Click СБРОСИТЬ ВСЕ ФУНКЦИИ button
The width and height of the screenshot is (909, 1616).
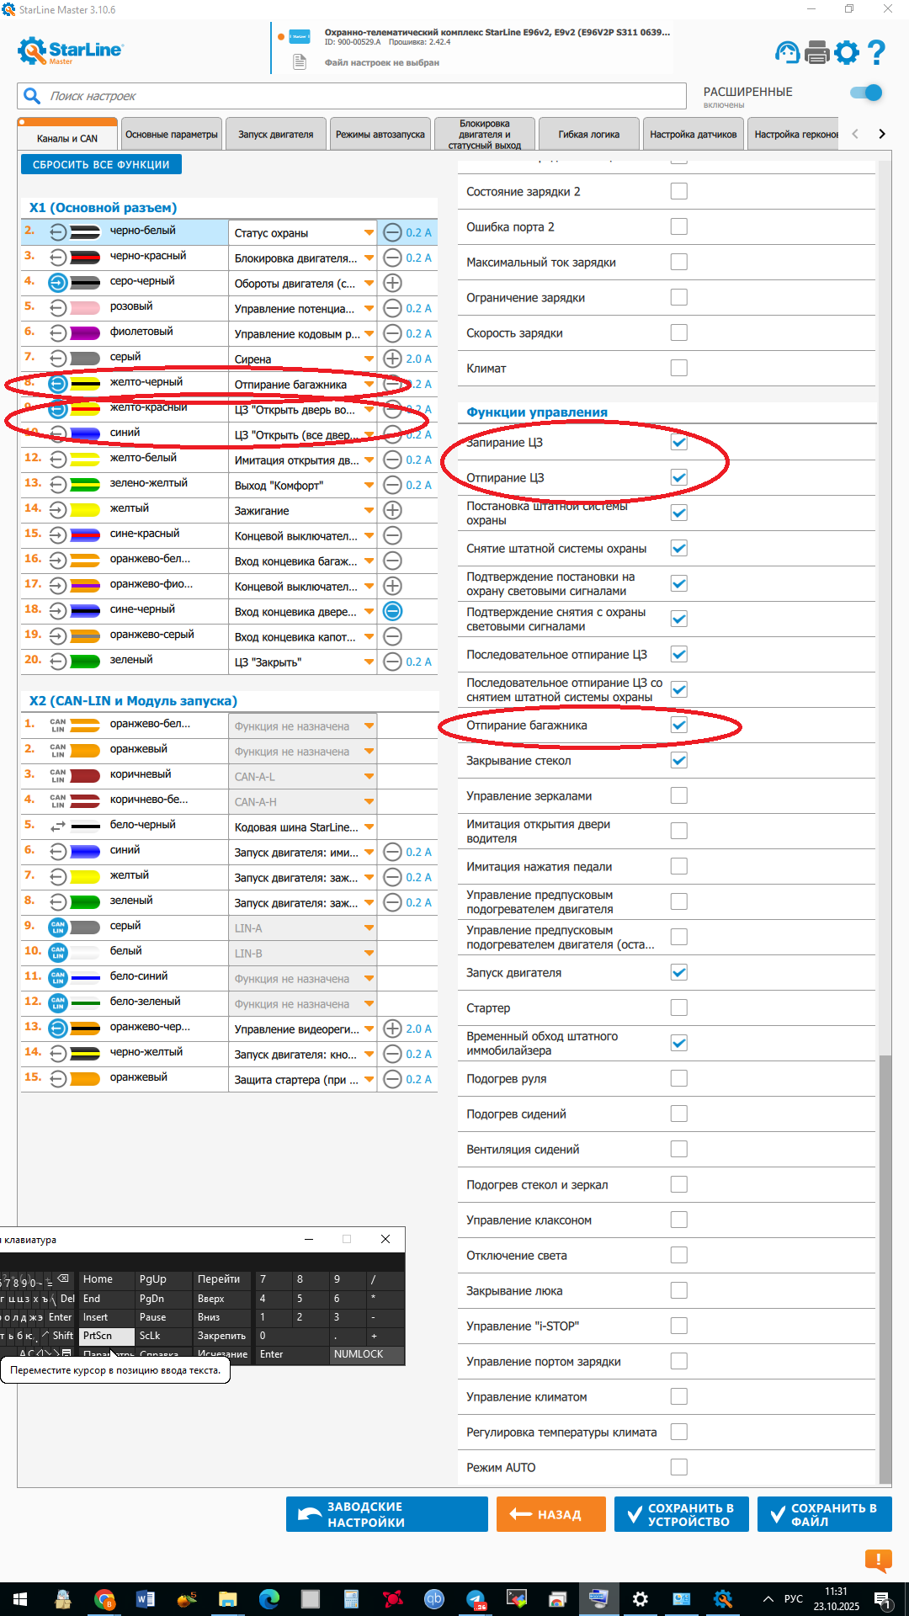click(x=101, y=165)
